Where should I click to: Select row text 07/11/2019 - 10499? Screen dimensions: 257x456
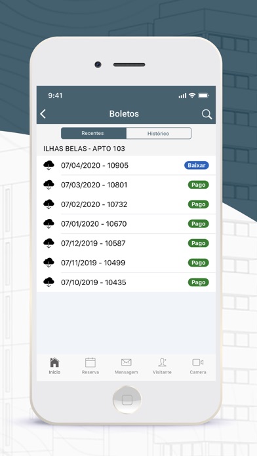click(93, 263)
